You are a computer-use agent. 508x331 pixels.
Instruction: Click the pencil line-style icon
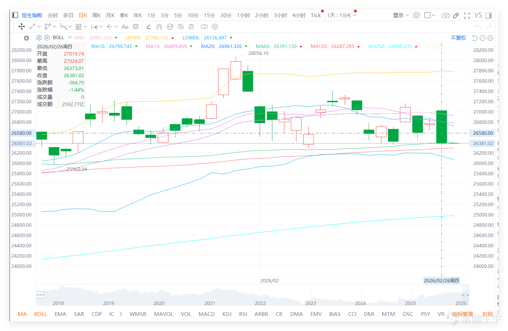point(149,26)
